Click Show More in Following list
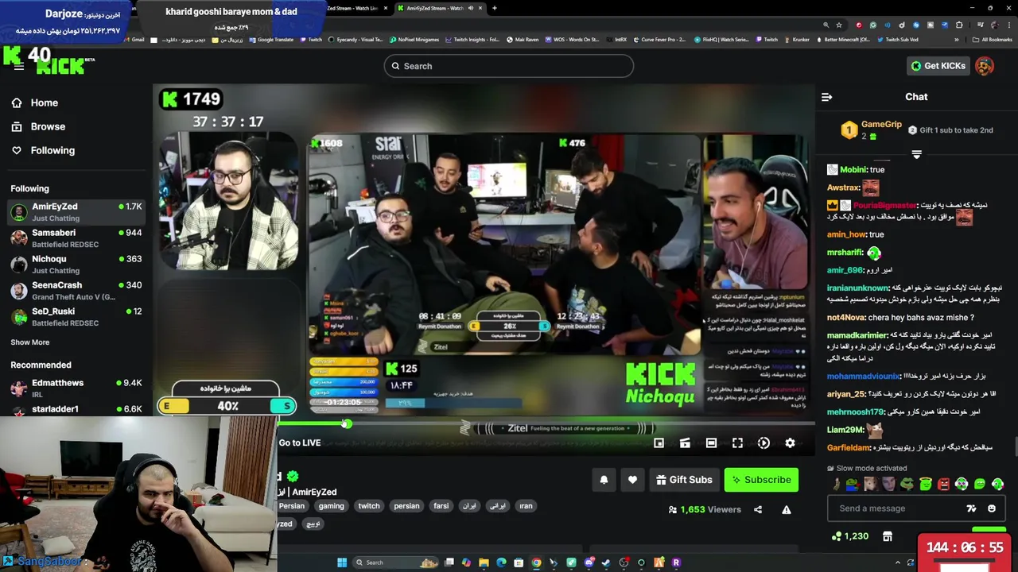The height and width of the screenshot is (572, 1018). pos(29,342)
